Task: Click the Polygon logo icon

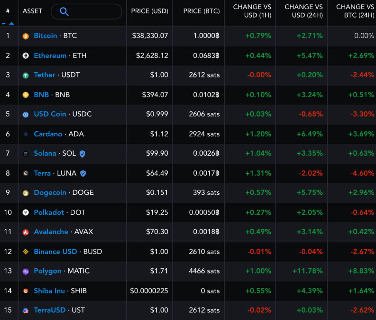Action: 26,271
